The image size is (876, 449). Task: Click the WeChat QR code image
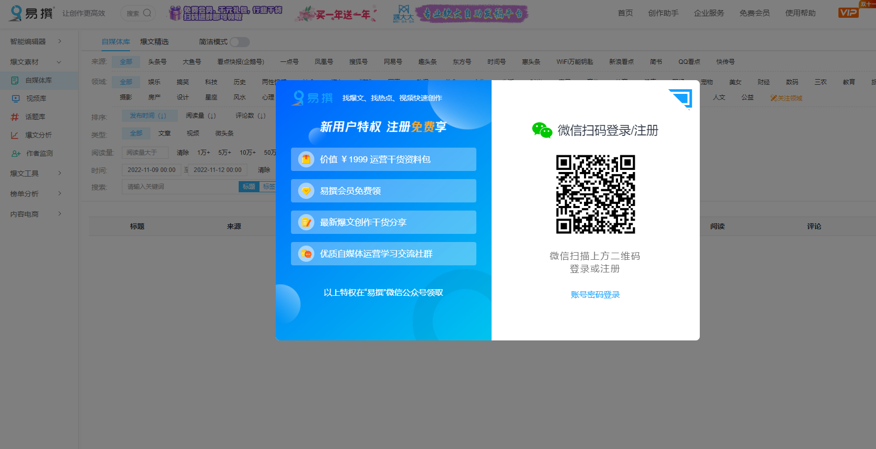[595, 194]
